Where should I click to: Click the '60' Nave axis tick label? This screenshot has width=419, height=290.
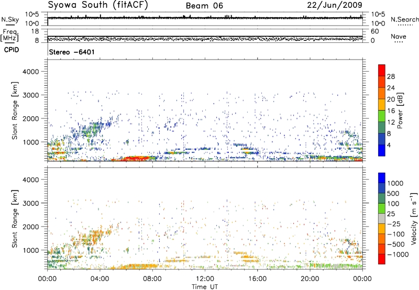tap(374, 31)
